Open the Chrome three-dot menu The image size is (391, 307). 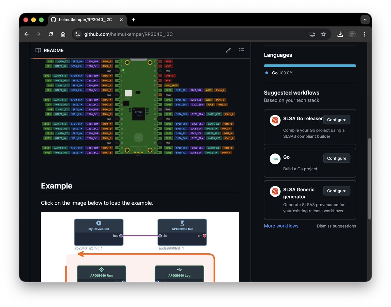tap(364, 34)
